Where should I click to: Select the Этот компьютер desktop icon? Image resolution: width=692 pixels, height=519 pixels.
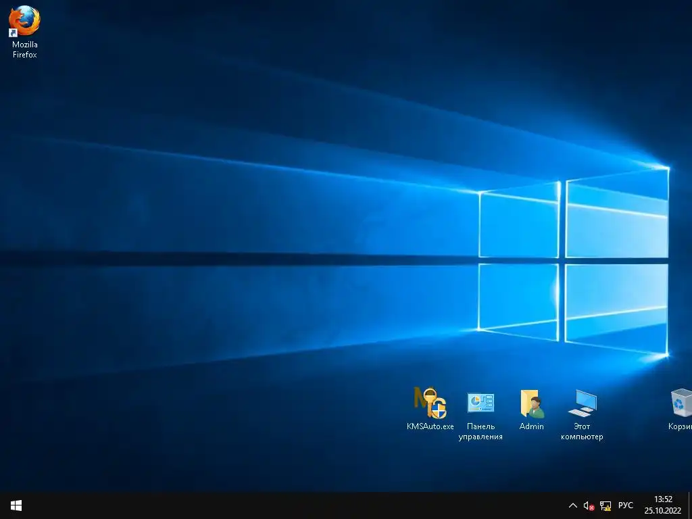tap(582, 414)
